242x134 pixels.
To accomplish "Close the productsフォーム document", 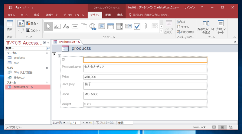I will tap(235, 42).
